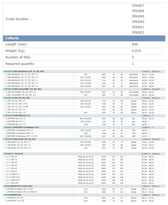
Task: Click trade number 5PK890
Action: point(138,22)
